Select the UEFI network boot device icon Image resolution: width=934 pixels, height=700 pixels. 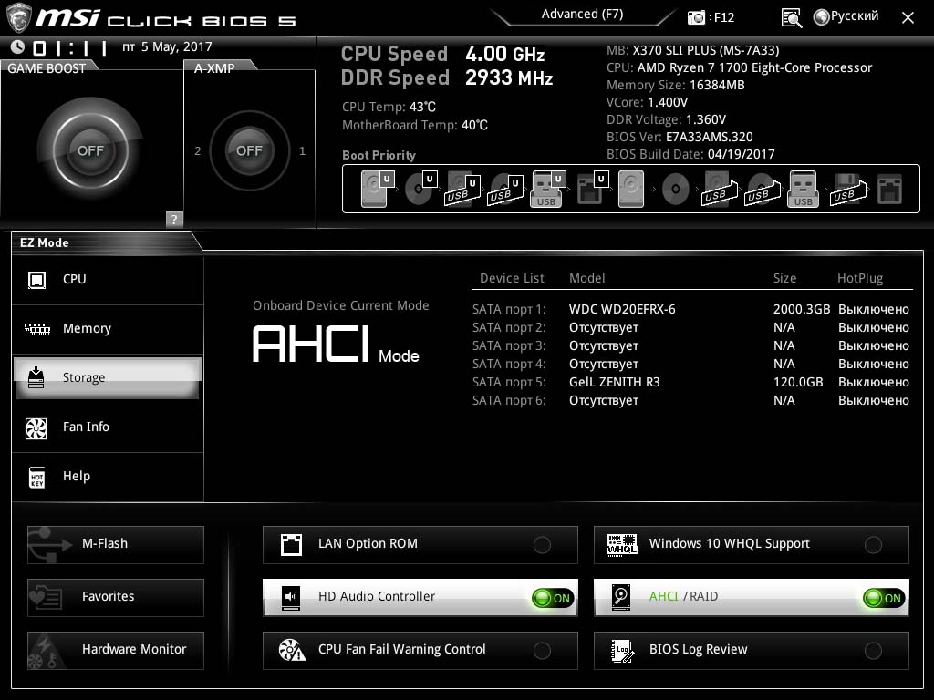[592, 189]
